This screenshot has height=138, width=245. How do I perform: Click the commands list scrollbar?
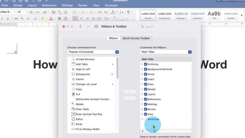pyautogui.click(x=118, y=68)
